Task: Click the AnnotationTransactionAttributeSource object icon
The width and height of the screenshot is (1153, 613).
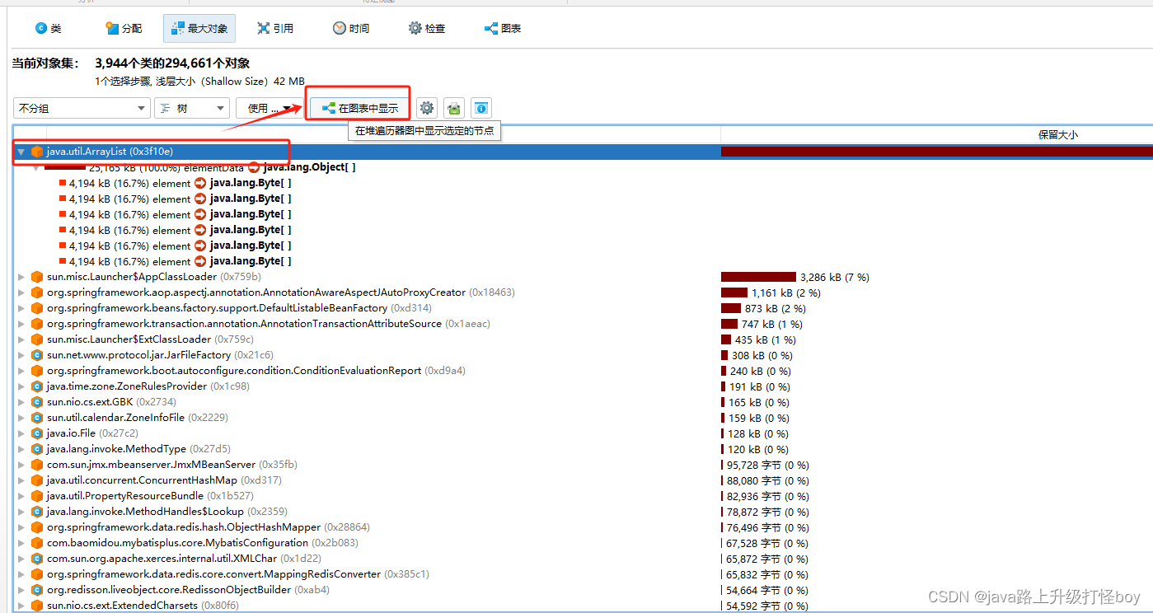Action: (37, 324)
